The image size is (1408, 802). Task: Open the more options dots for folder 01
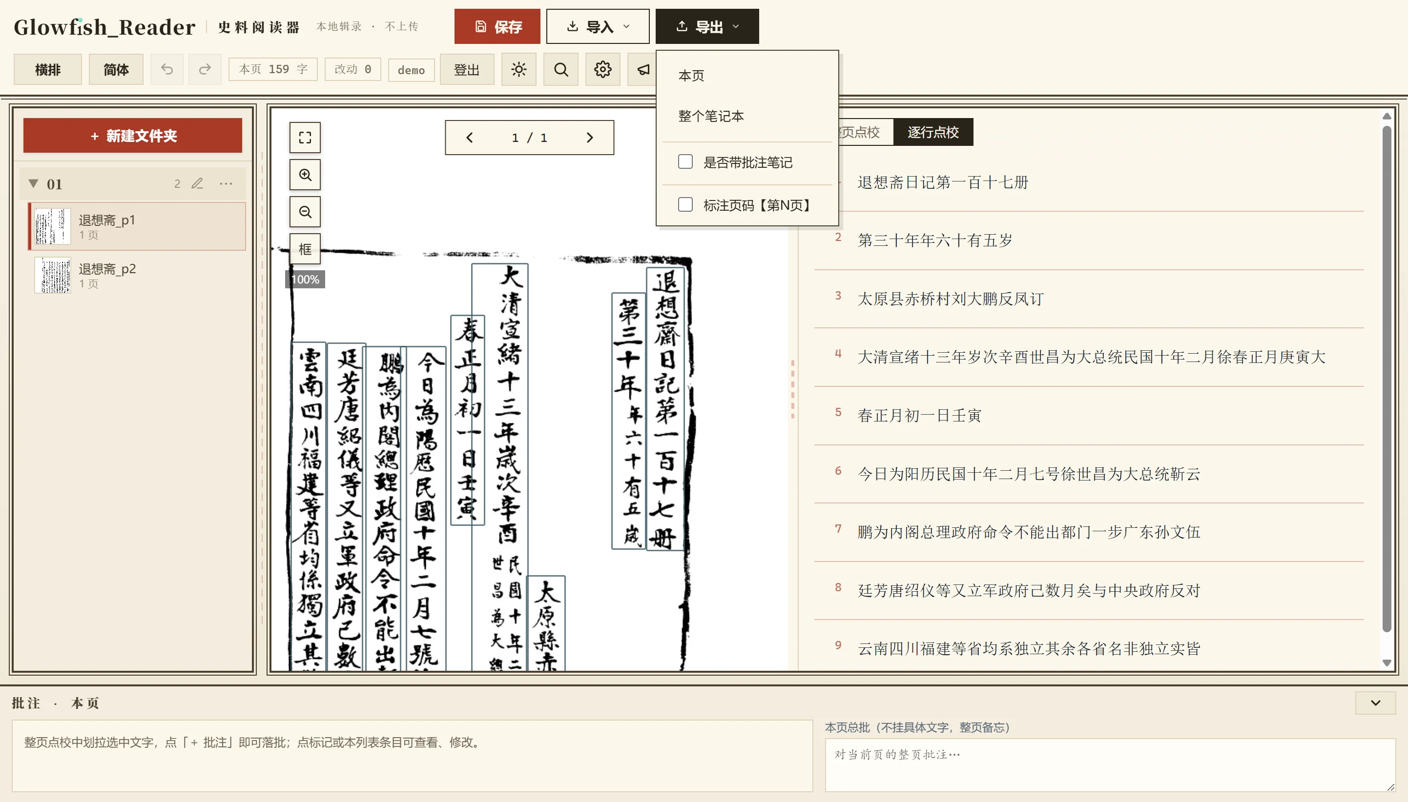226,183
